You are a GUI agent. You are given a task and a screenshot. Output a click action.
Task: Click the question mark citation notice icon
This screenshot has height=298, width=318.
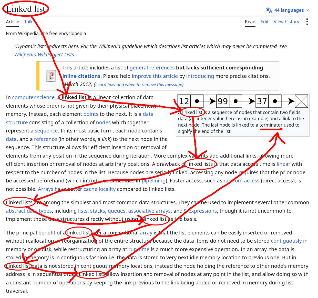pos(51,76)
